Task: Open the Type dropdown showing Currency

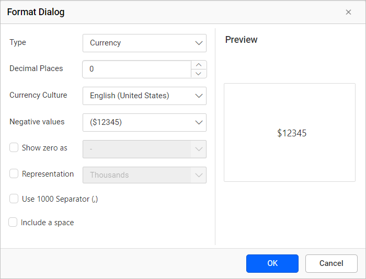Action: (x=144, y=43)
